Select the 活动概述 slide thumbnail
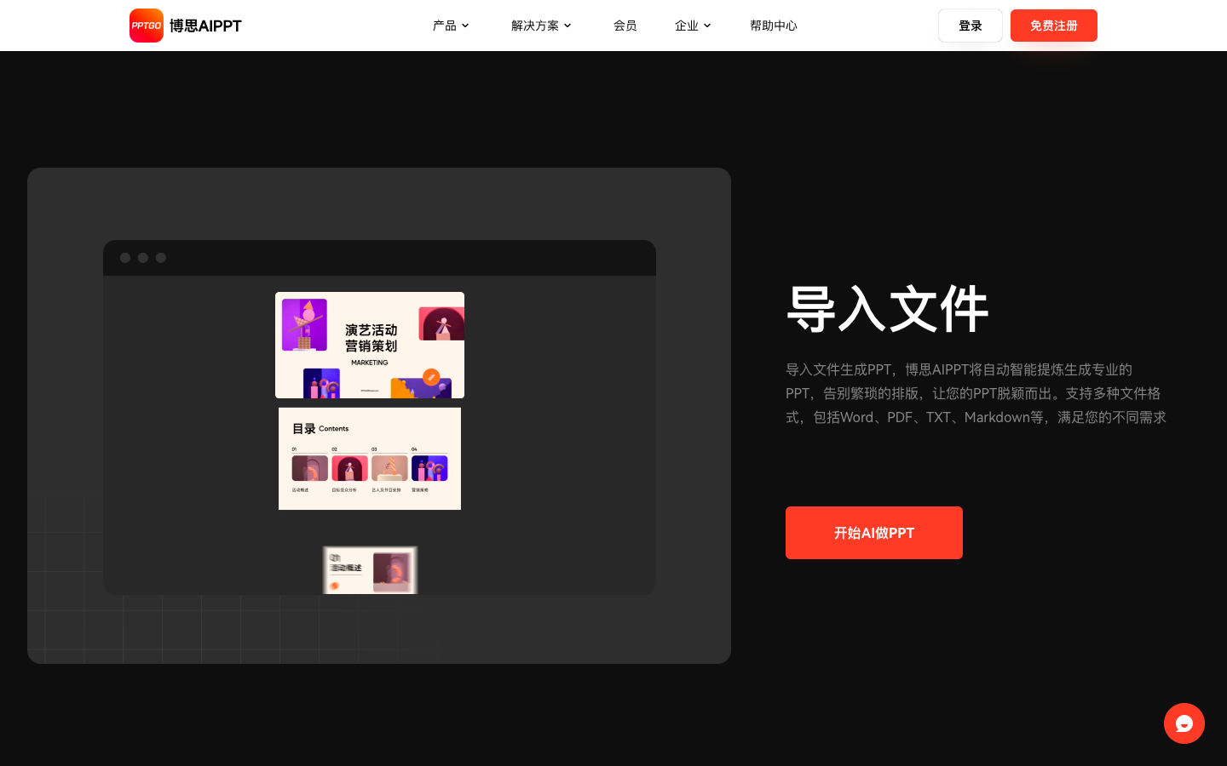 pyautogui.click(x=370, y=569)
